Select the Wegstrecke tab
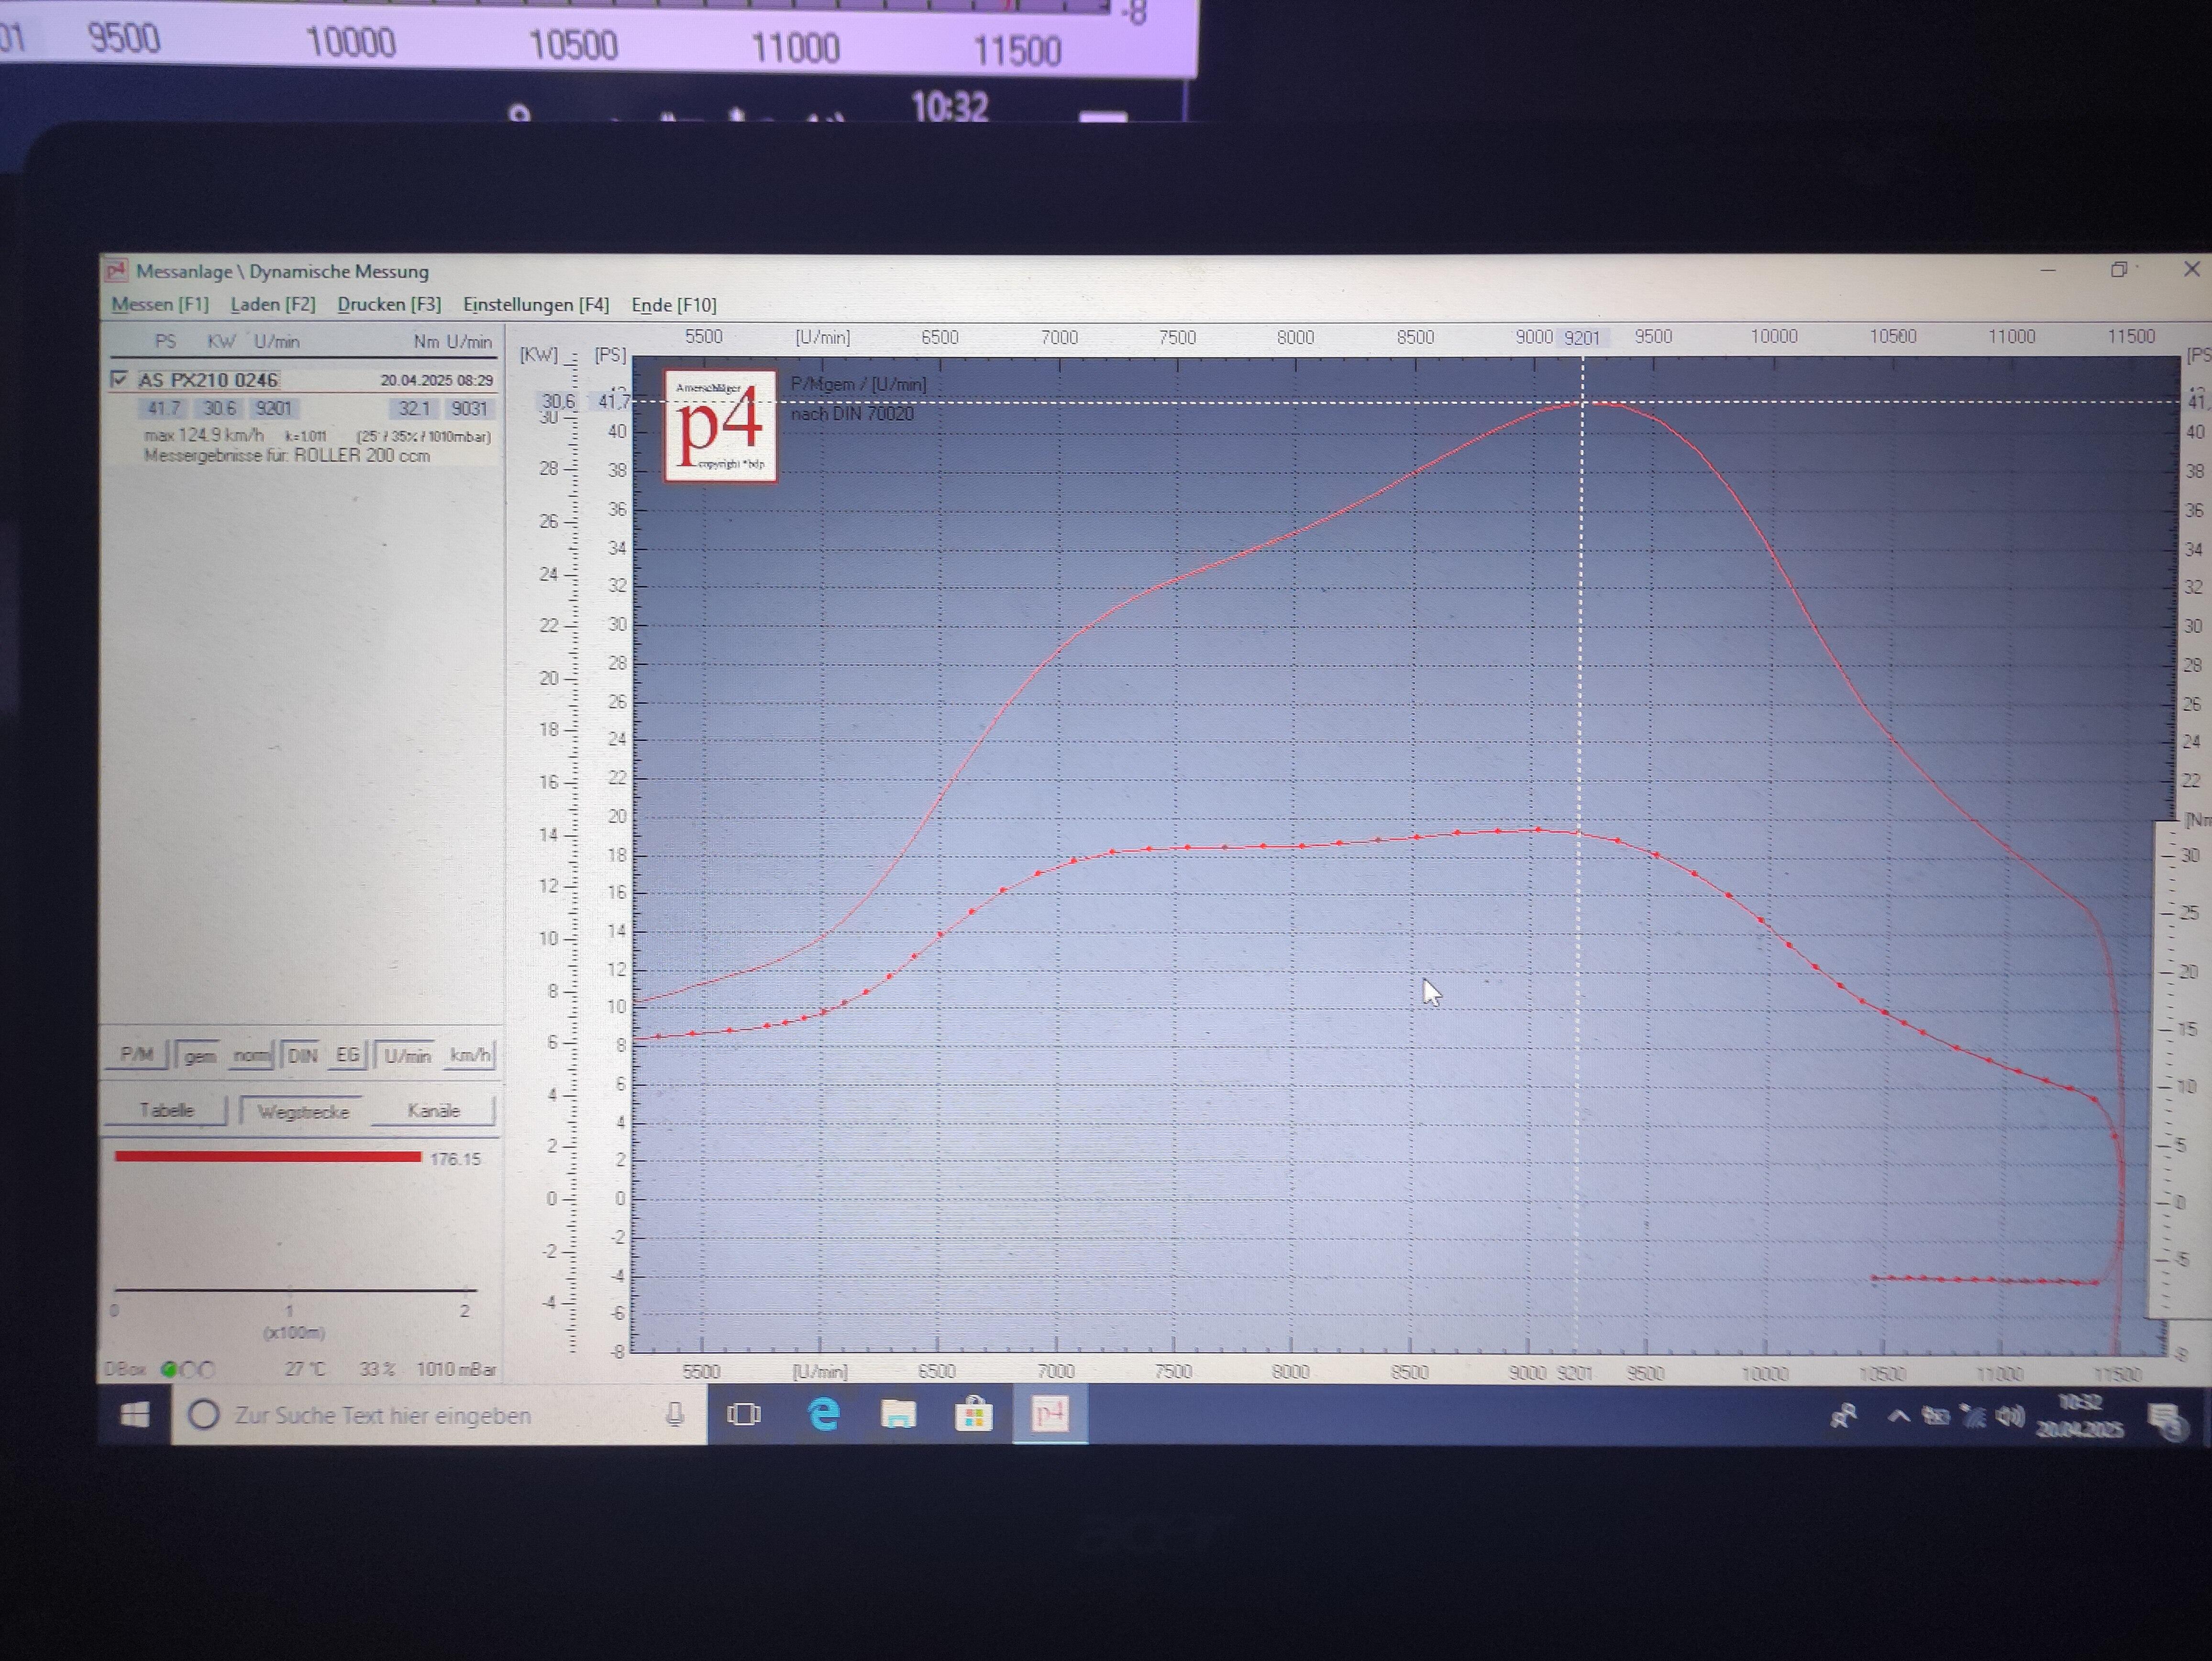 coord(303,1111)
